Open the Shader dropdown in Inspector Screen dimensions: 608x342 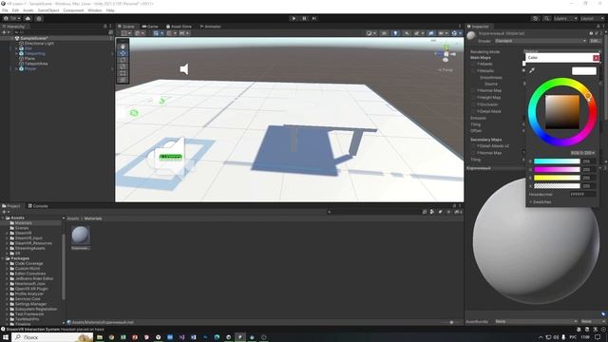[541, 41]
